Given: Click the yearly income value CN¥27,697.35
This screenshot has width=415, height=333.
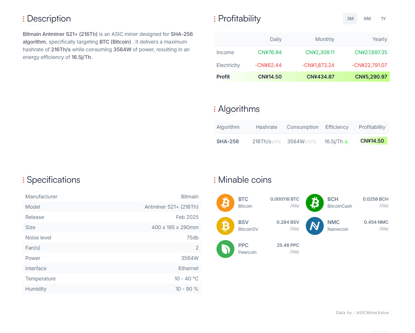Looking at the screenshot, I should [371, 52].
